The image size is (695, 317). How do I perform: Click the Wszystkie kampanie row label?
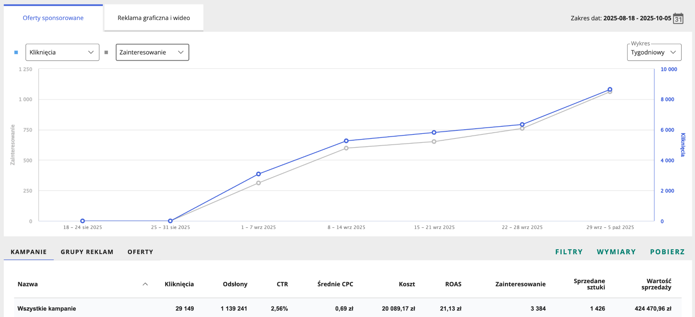(x=47, y=309)
